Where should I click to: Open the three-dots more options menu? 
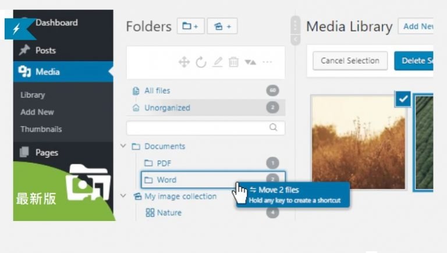pos(267,62)
